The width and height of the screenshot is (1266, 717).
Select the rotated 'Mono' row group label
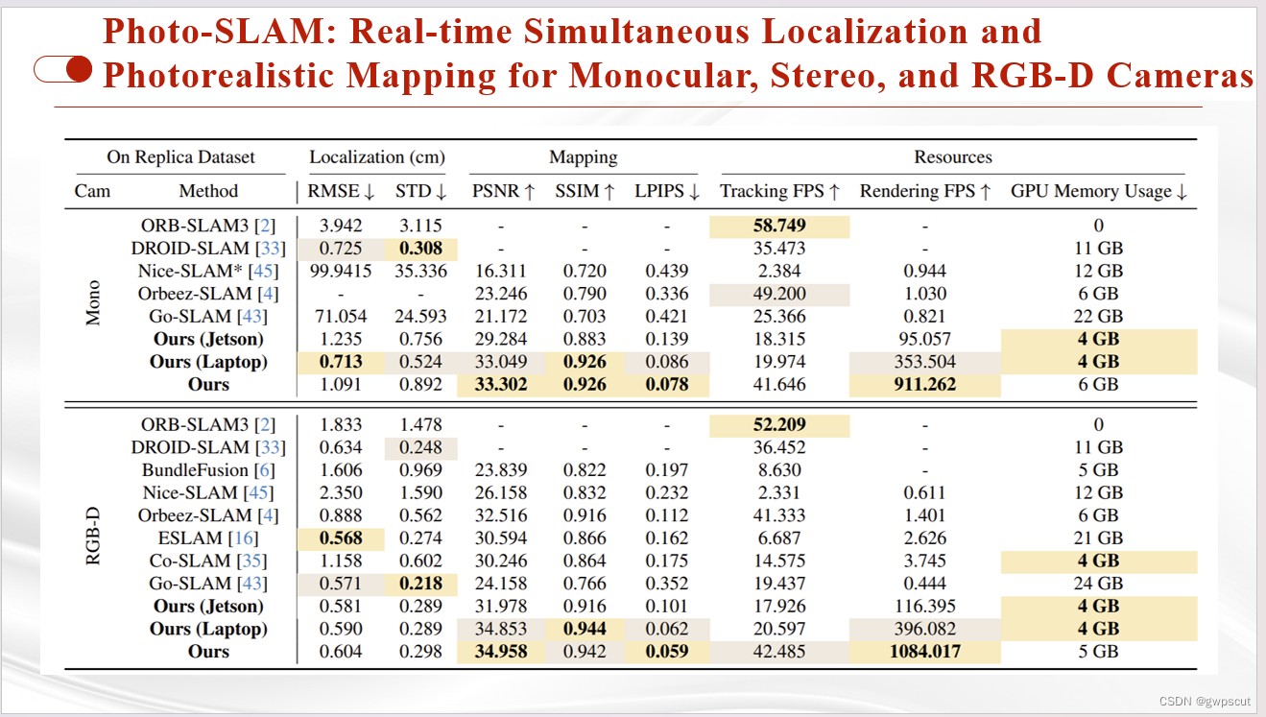pos(93,304)
